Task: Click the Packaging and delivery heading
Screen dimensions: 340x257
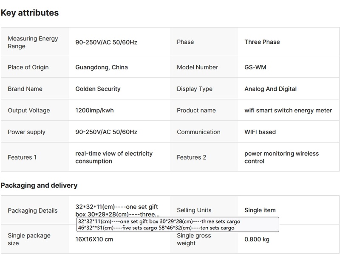Action: click(x=39, y=186)
